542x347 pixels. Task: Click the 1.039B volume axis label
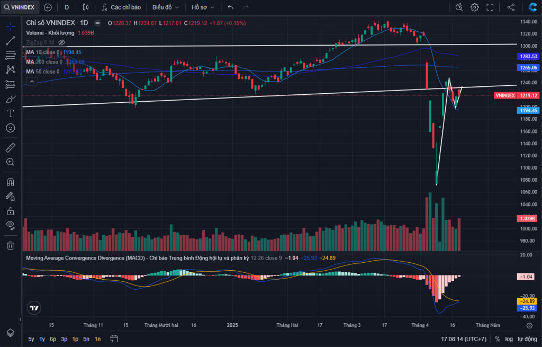[x=527, y=218]
